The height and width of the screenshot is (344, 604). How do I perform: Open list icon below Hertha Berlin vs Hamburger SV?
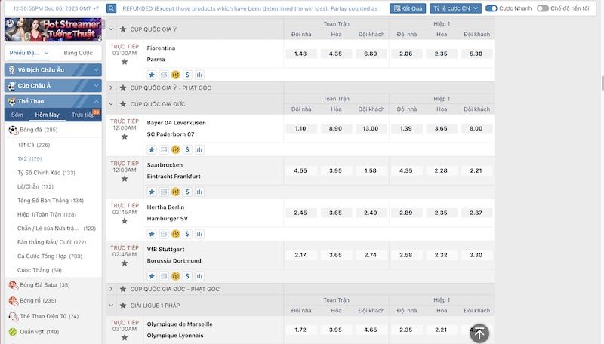point(164,234)
